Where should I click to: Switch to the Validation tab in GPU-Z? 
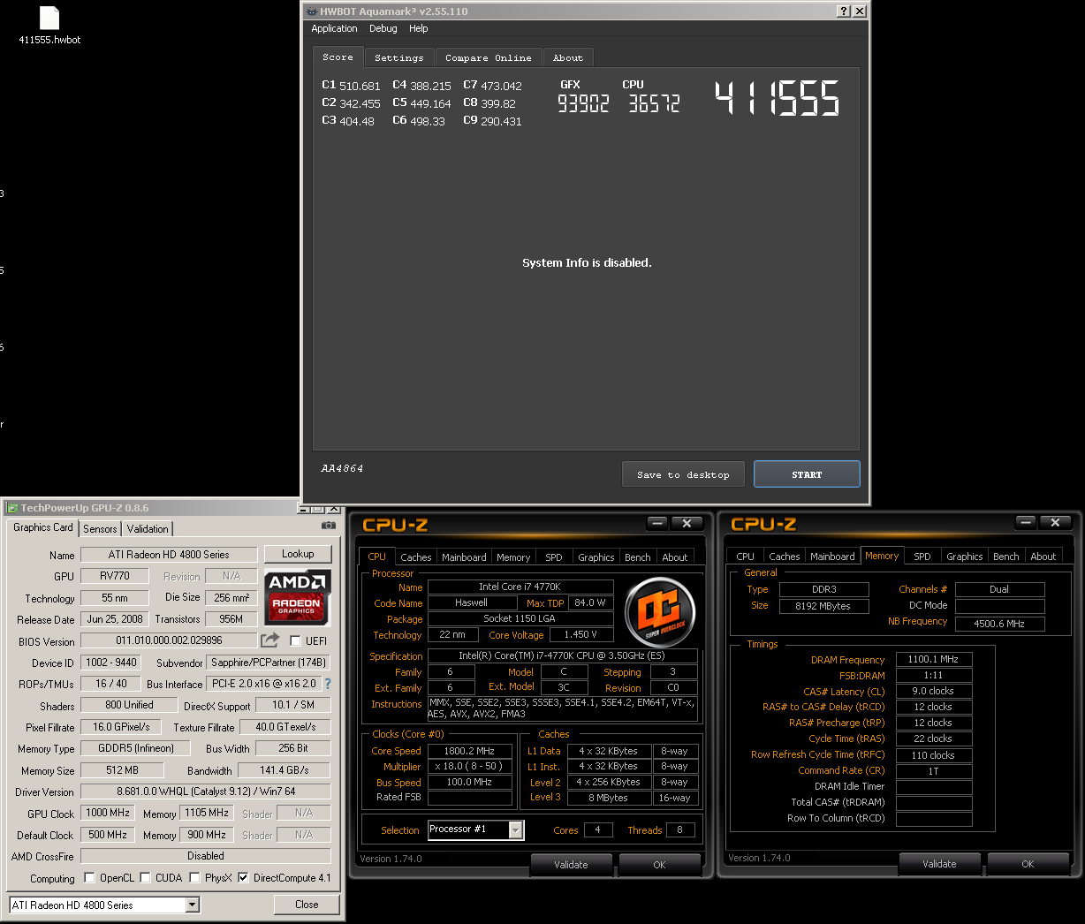click(x=148, y=528)
